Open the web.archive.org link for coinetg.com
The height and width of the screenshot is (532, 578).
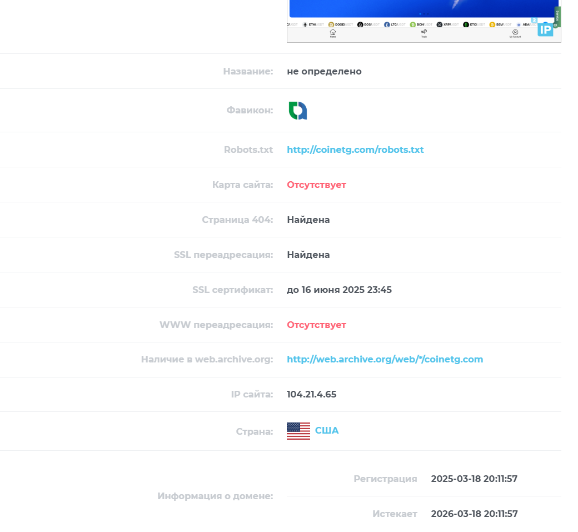[x=385, y=360]
